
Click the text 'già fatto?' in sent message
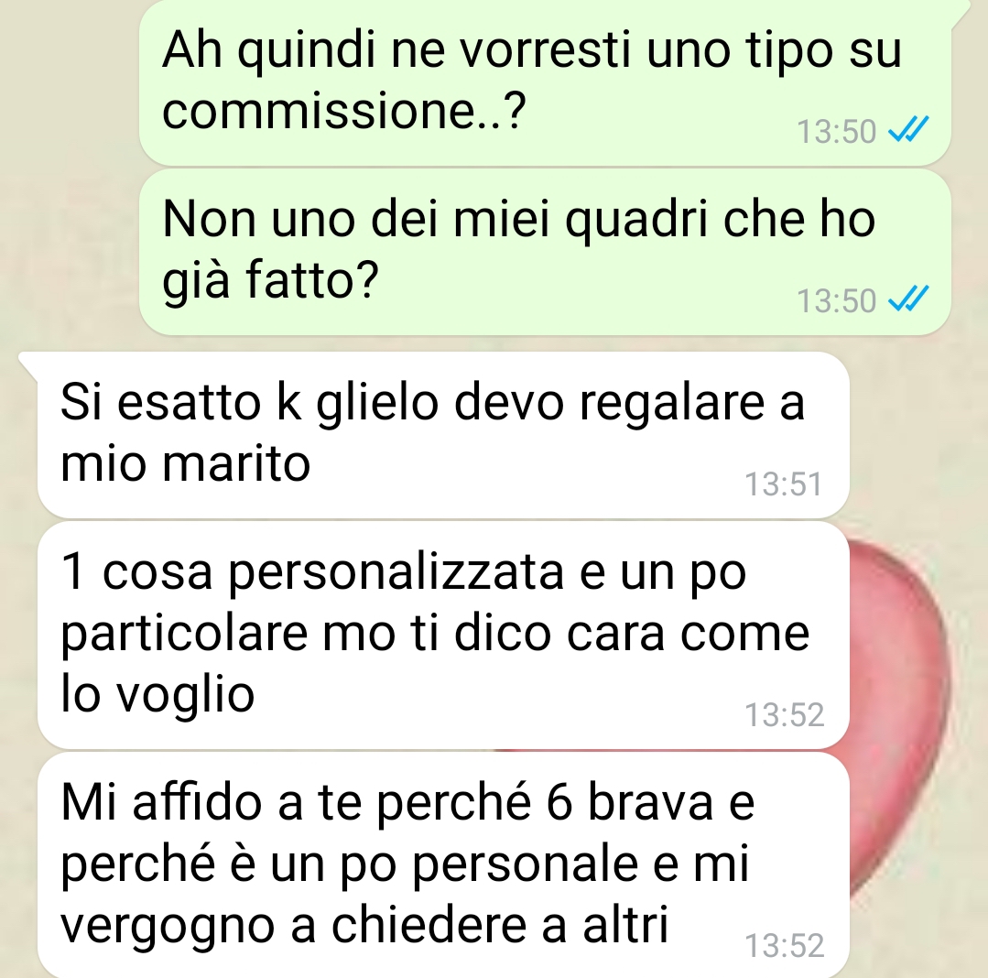click(270, 279)
